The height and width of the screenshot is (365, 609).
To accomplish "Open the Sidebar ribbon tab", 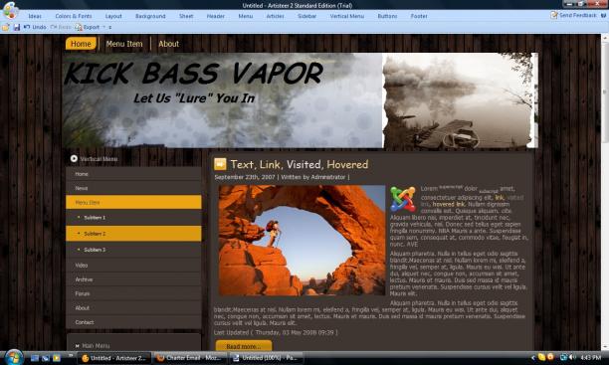I will (x=306, y=16).
